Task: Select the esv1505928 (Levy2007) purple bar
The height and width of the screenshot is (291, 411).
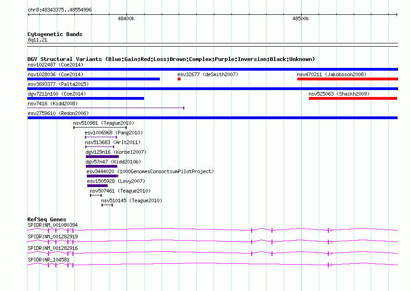Action: pyautogui.click(x=97, y=186)
